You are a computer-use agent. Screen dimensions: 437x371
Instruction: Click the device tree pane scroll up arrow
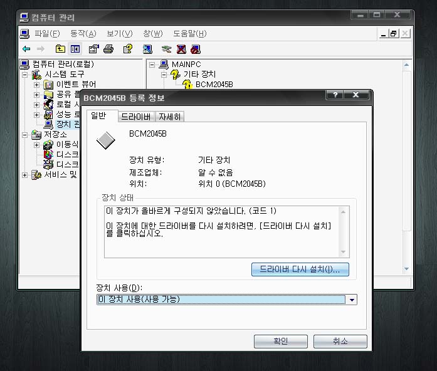407,65
